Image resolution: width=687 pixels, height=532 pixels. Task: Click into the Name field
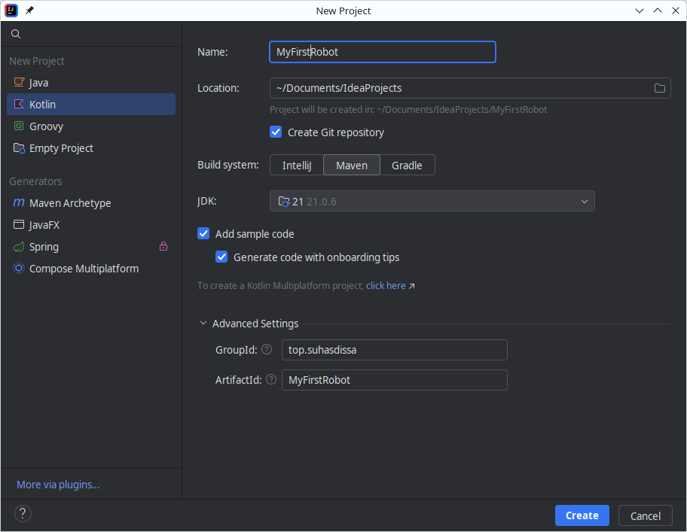tap(383, 52)
